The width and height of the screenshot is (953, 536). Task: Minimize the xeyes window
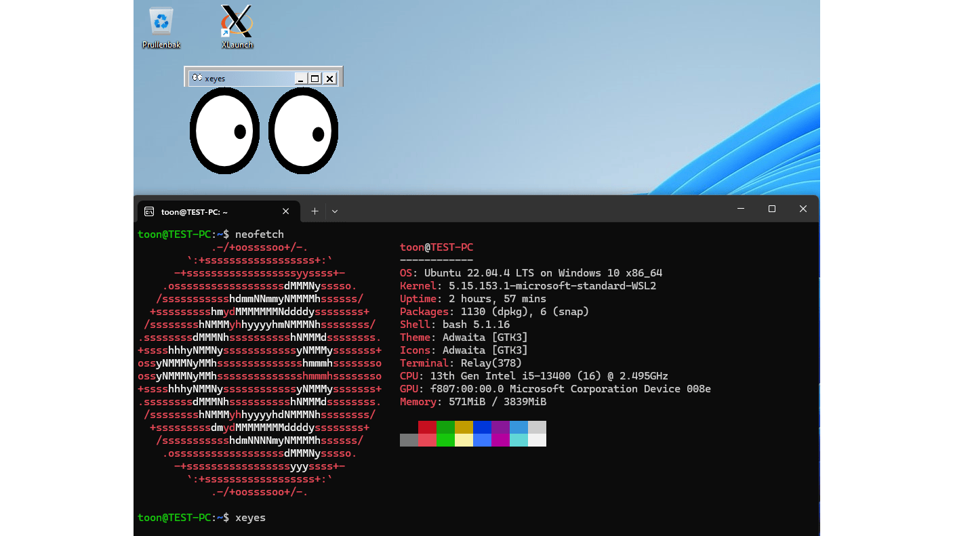click(301, 79)
